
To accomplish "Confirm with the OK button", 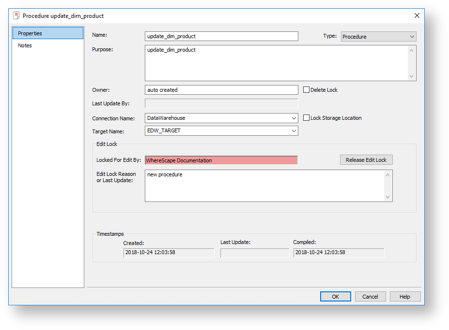I will [x=335, y=297].
